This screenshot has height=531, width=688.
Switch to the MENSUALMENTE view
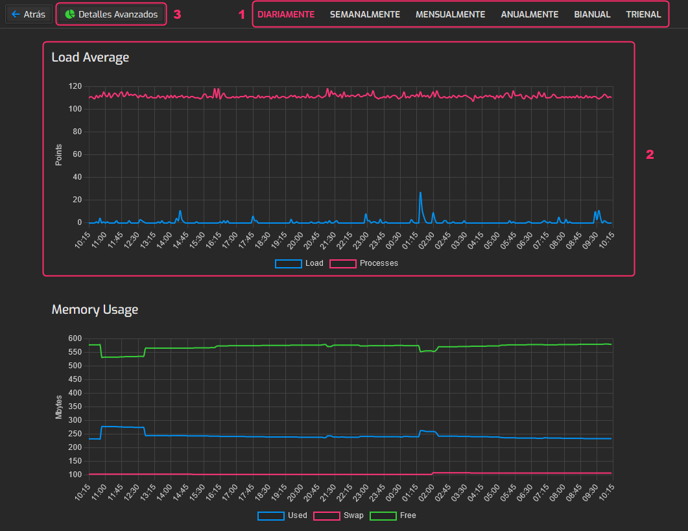[x=451, y=14]
